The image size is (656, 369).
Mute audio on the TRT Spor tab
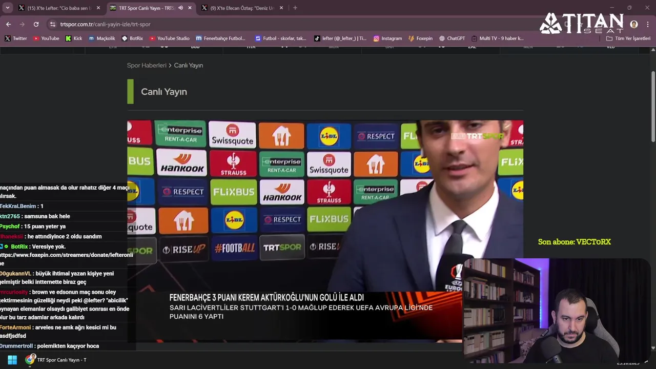coord(180,8)
